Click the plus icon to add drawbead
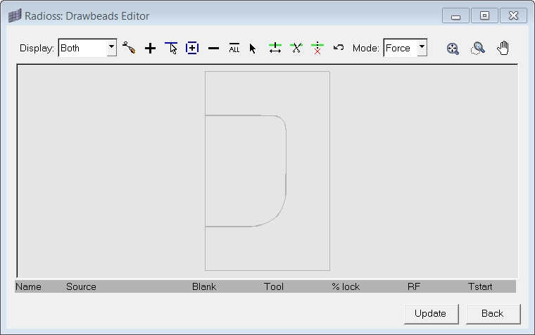 click(150, 49)
